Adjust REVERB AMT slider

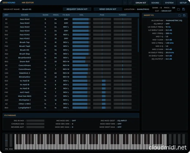pyautogui.click(x=35, y=127)
